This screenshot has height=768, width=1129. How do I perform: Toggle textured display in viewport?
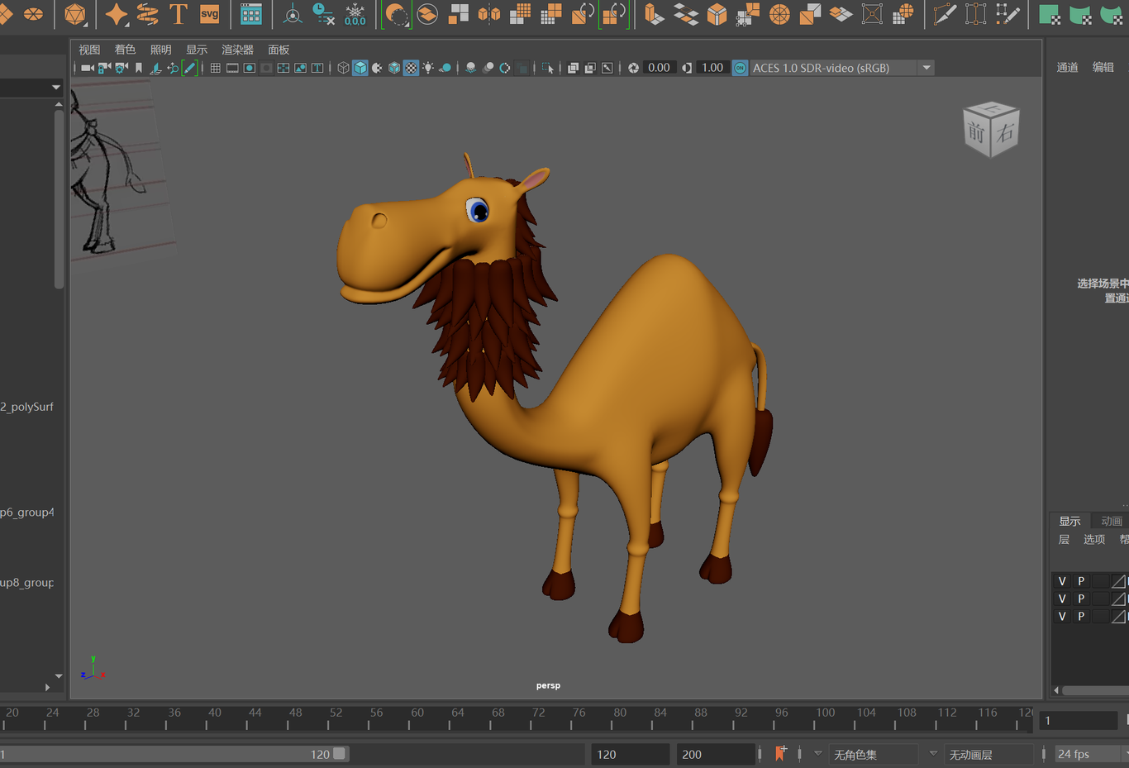click(411, 68)
